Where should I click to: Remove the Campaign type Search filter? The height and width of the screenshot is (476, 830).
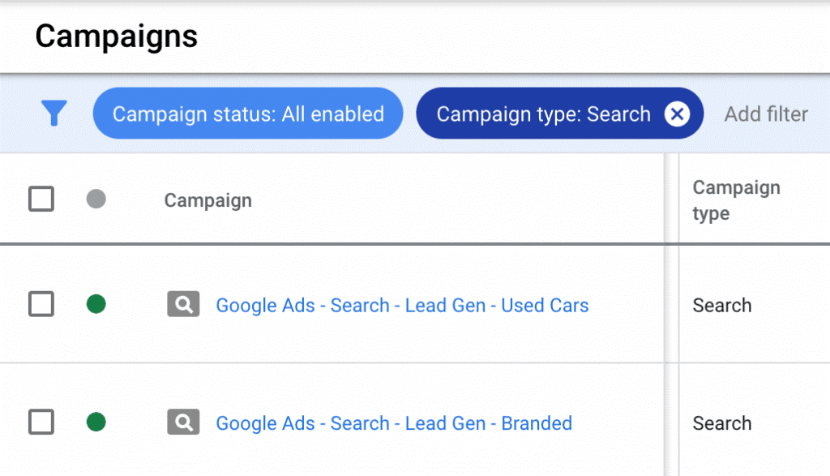click(x=678, y=114)
